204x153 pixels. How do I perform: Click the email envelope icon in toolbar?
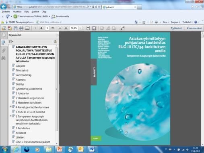(27, 28)
